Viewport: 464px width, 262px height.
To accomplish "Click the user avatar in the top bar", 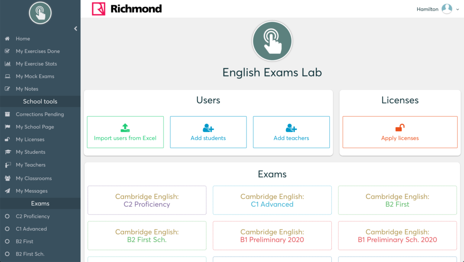I will point(447,9).
